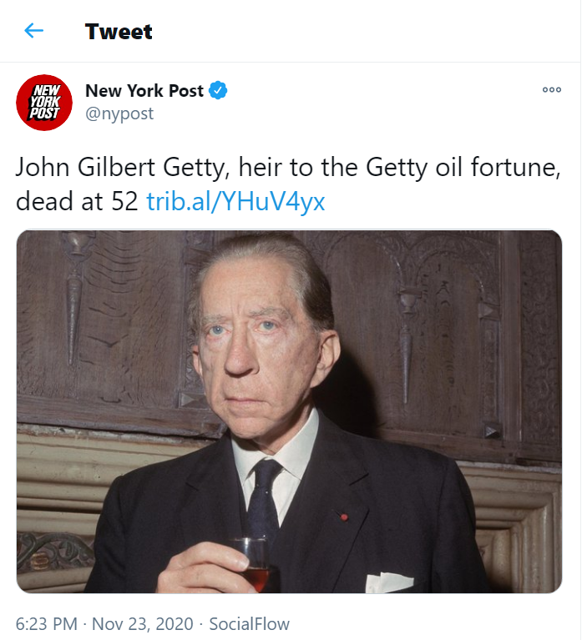Click the New York Post avatar logo
The height and width of the screenshot is (640, 582).
click(44, 103)
